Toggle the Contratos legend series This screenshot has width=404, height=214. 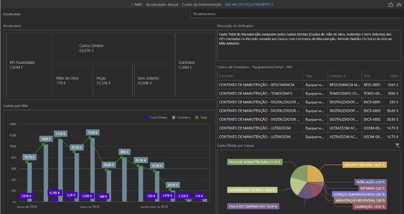(183, 117)
